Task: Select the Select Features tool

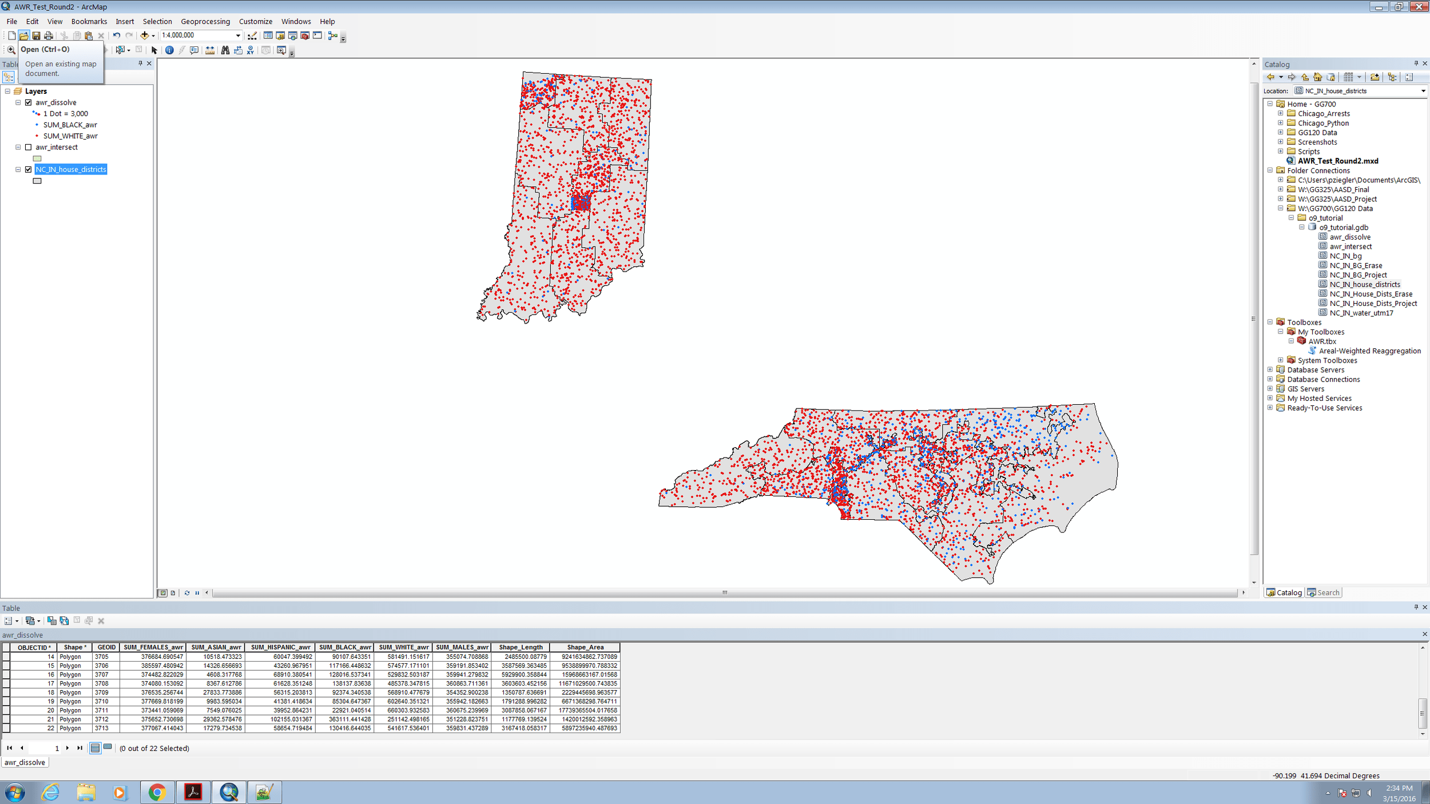Action: [120, 50]
